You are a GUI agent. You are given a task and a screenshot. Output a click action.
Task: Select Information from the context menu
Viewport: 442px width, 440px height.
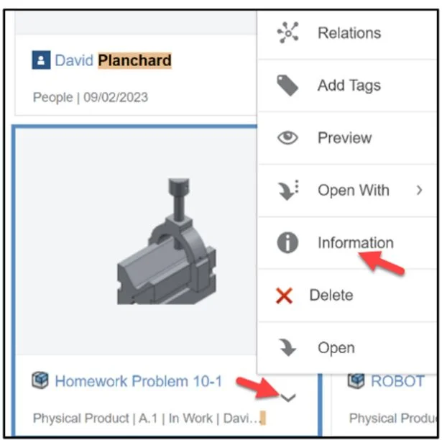[355, 243]
